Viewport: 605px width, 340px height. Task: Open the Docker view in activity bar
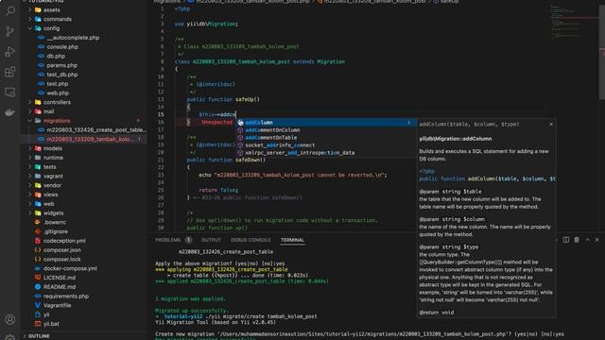pos(9,112)
